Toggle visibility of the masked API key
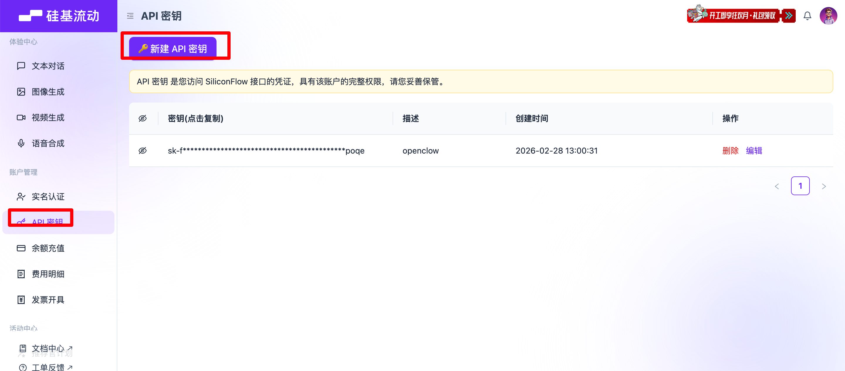Screen dimensions: 845x371 [x=143, y=150]
